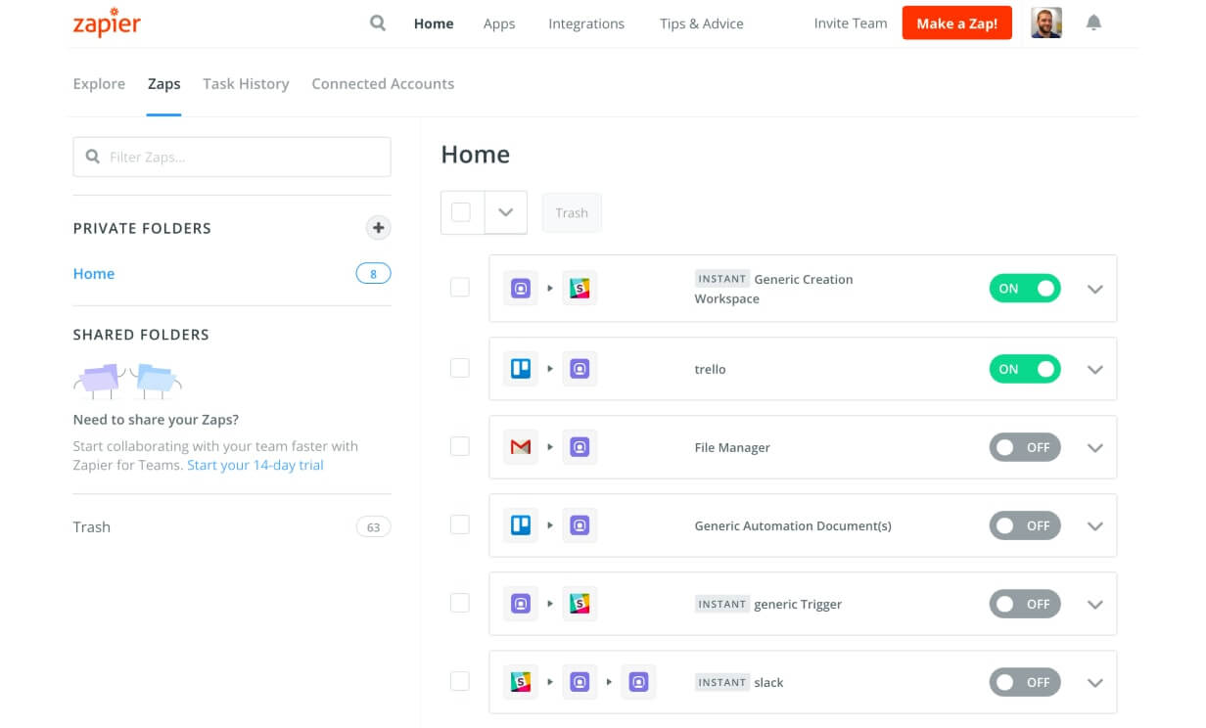Switch to the Explore tab
The image size is (1206, 728).
coord(99,84)
